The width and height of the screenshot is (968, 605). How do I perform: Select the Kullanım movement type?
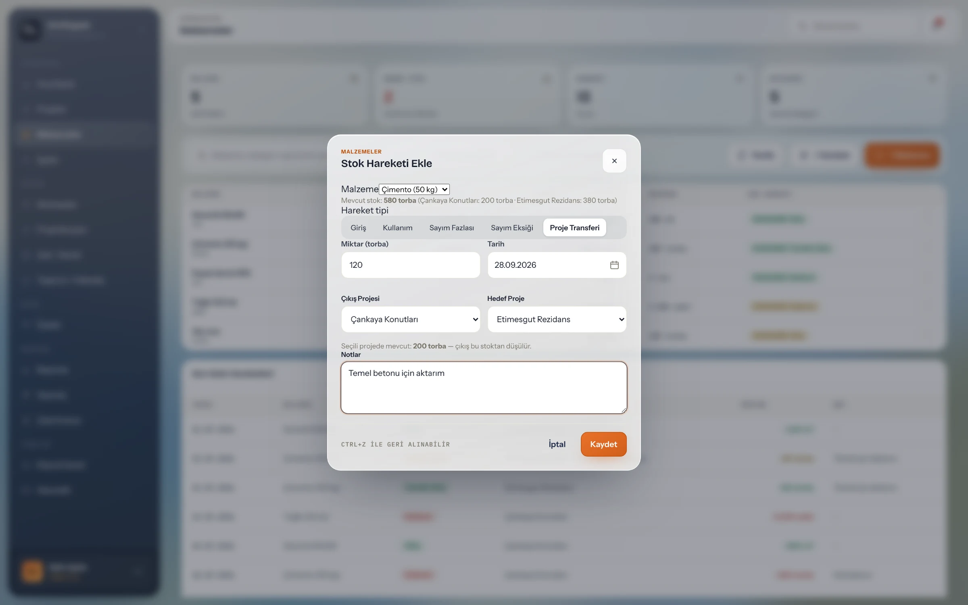click(x=397, y=227)
